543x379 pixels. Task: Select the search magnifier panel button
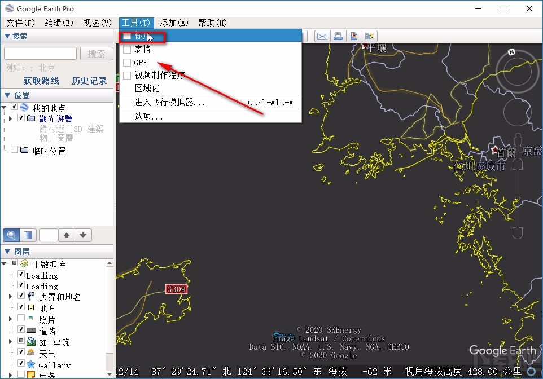(11, 235)
